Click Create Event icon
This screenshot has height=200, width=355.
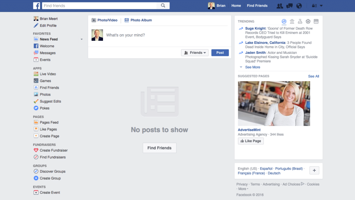[36, 192]
